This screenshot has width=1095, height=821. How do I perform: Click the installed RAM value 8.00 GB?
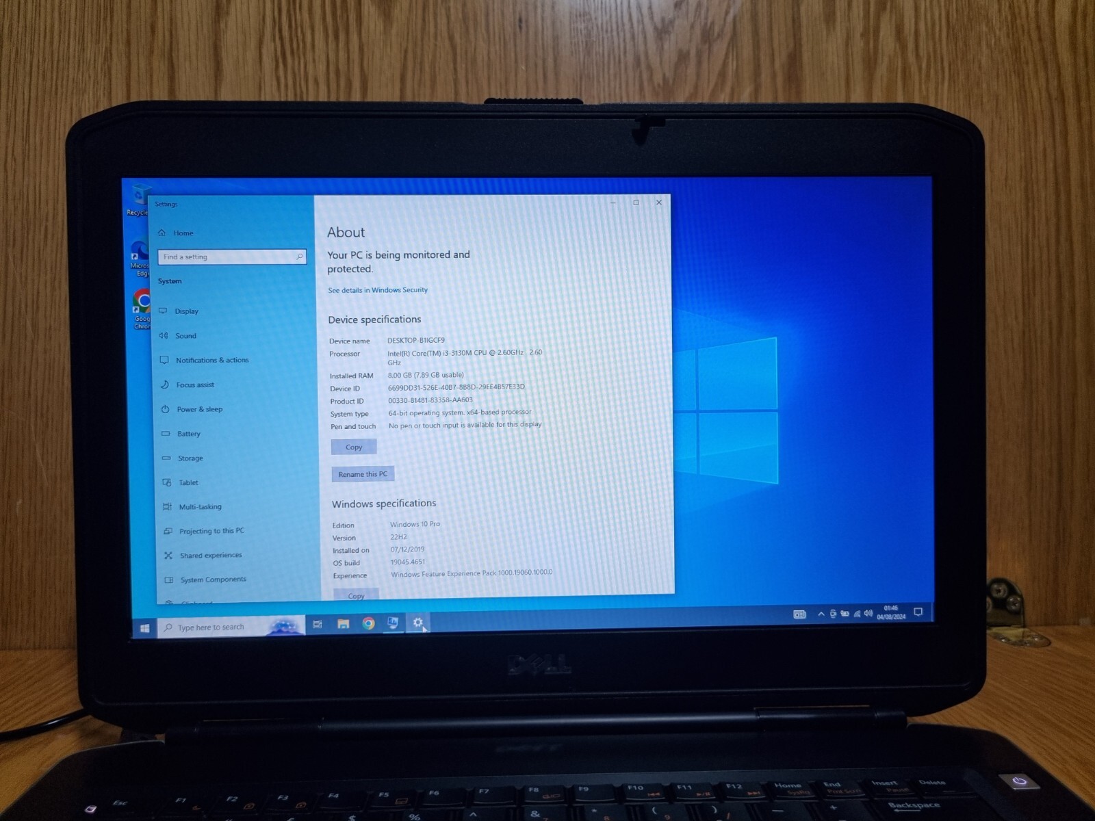click(x=426, y=375)
